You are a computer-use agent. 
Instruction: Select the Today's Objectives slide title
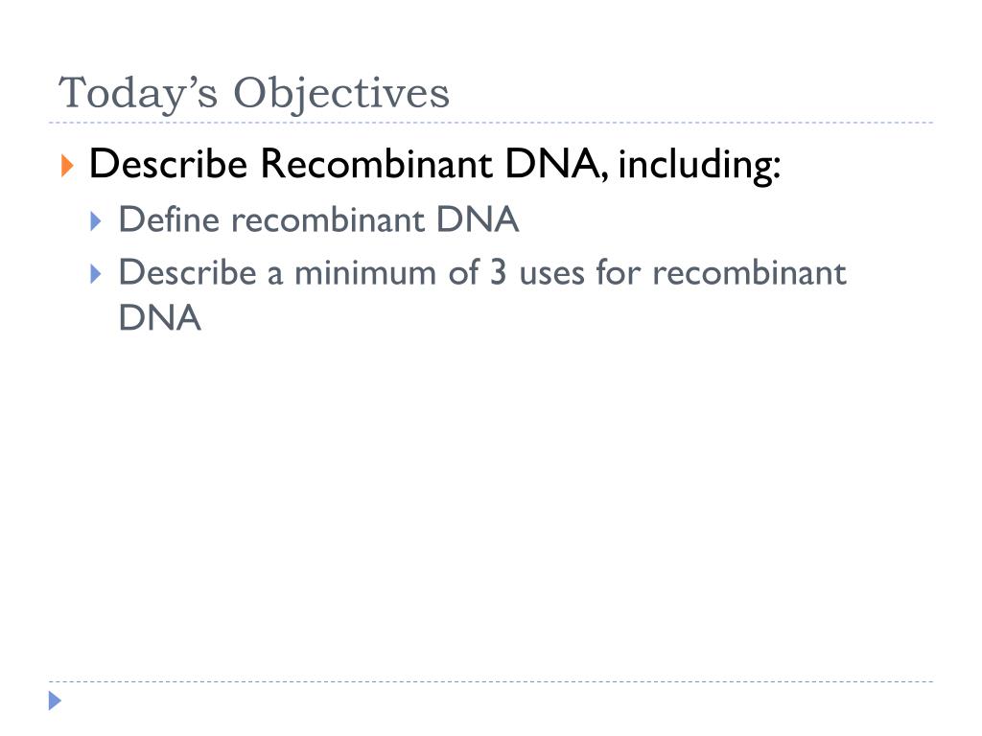(x=253, y=94)
